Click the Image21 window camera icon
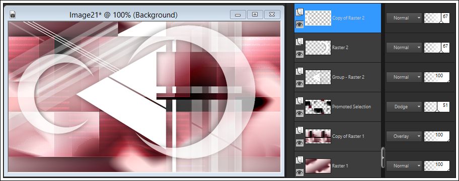The image size is (459, 181). pos(12,15)
